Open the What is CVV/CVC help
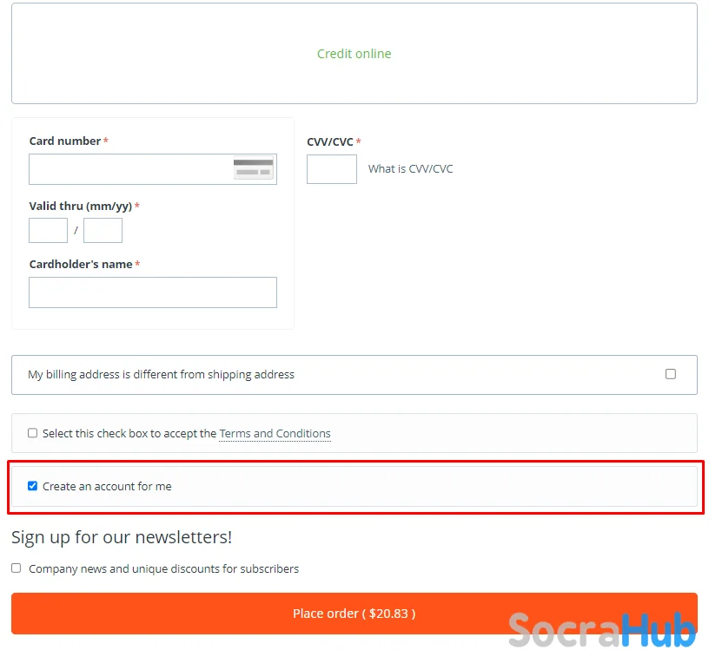This screenshot has width=709, height=650. pyautogui.click(x=410, y=169)
